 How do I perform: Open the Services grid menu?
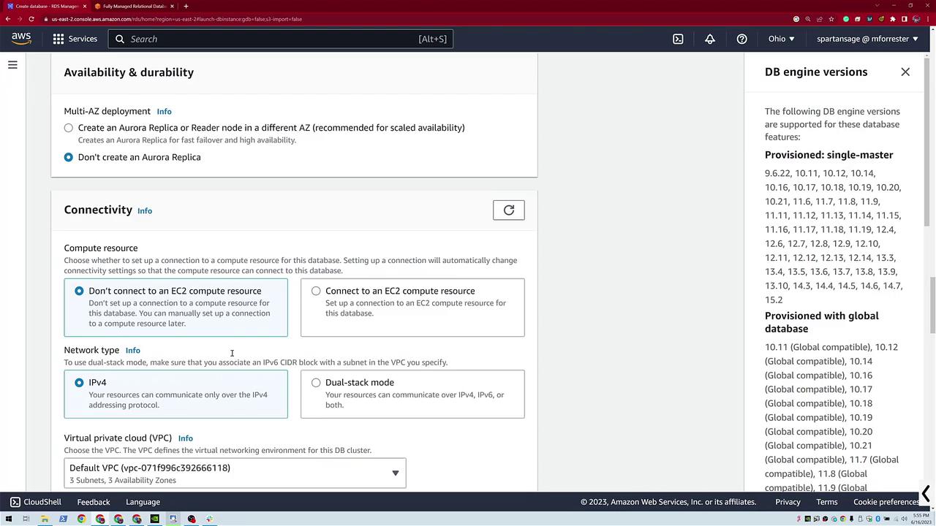(58, 39)
